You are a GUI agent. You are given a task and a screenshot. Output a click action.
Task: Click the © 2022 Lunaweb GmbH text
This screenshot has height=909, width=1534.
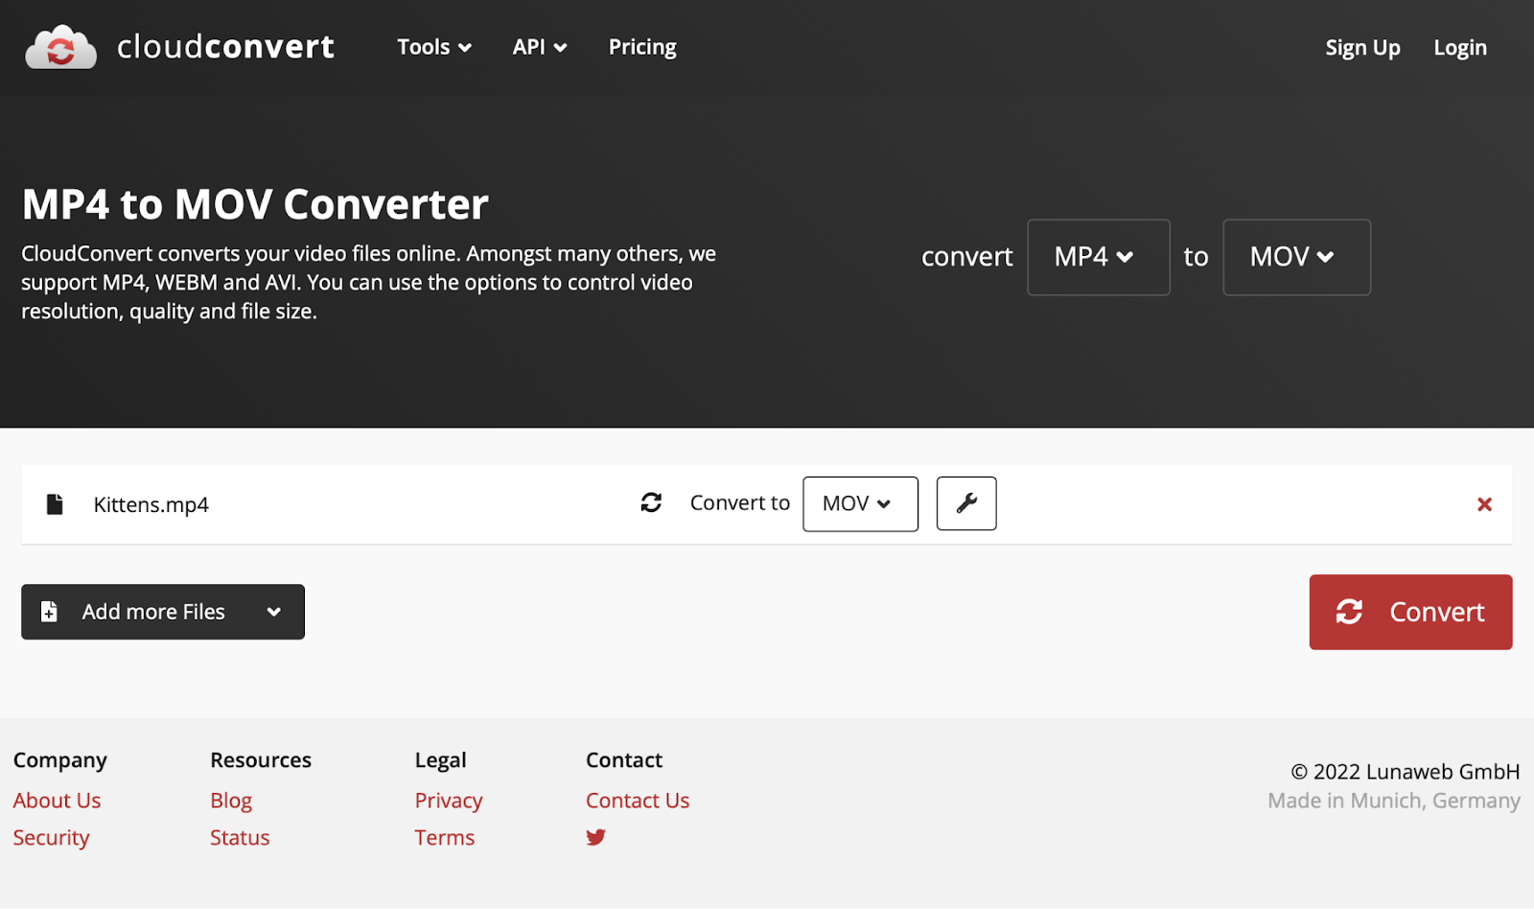[x=1406, y=772]
